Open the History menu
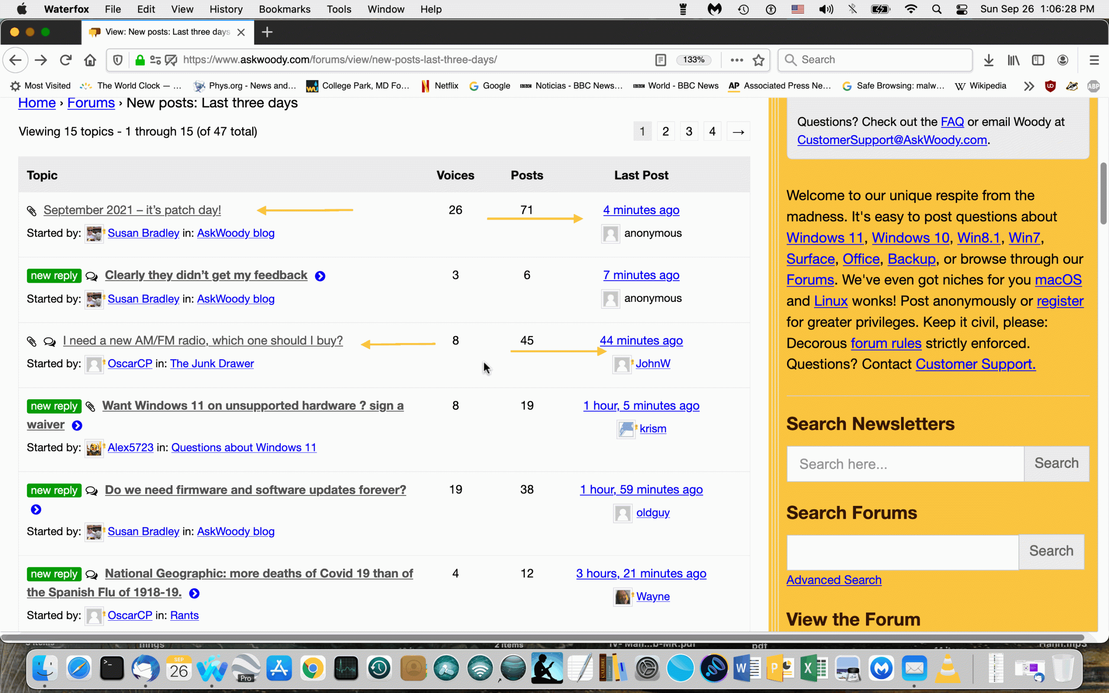Image resolution: width=1109 pixels, height=693 pixels. click(226, 9)
